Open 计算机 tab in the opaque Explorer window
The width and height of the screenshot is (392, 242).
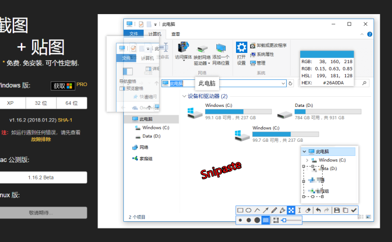tap(155, 34)
